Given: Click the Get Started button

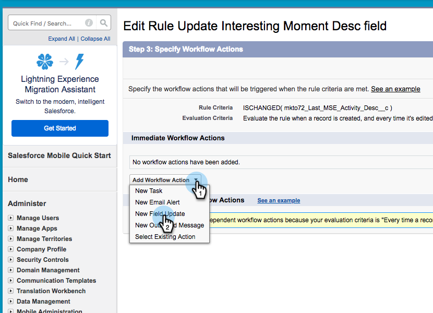Looking at the screenshot, I should [x=60, y=128].
